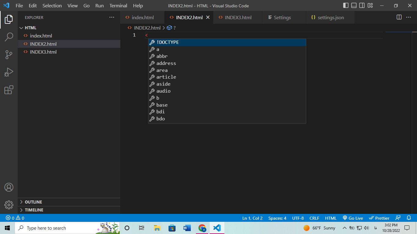This screenshot has height=234, width=417.
Task: Change end of line via CRLF
Action: tap(314, 218)
